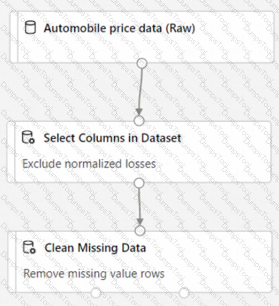Screen dimensions: 279x306
Task: Click the Clean Missing Data module icon
Action: pos(29,248)
